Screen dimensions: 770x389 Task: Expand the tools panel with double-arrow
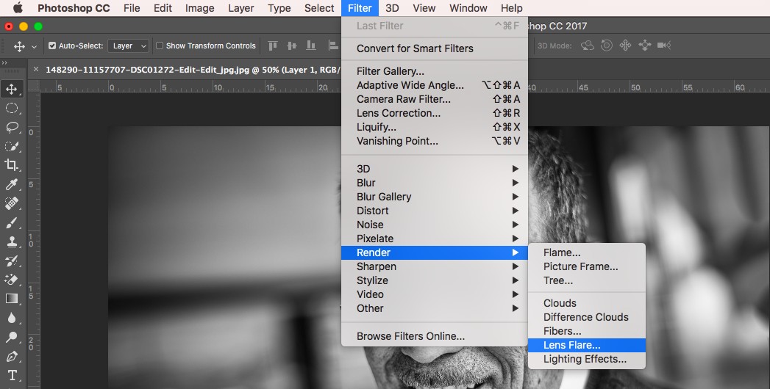(5, 62)
